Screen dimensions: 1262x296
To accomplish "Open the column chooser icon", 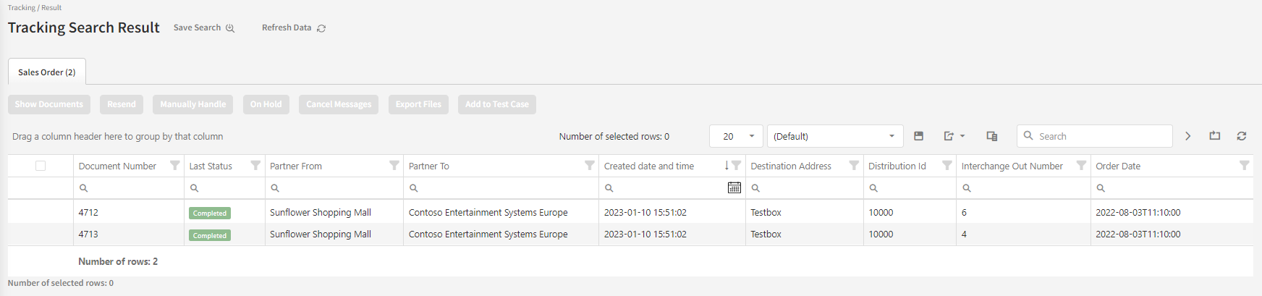I will [x=992, y=136].
